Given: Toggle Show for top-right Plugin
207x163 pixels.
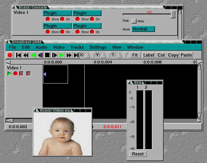Looking at the screenshot, I should point(78,19).
